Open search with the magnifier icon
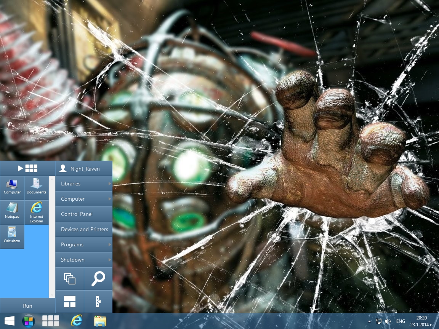This screenshot has width=439, height=329. point(98,279)
